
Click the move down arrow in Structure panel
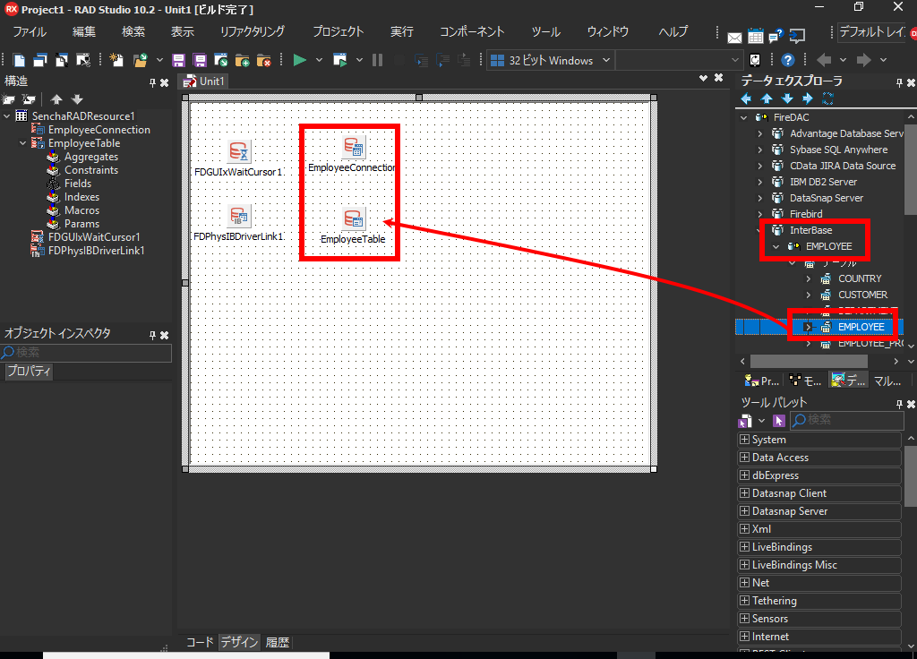77,99
